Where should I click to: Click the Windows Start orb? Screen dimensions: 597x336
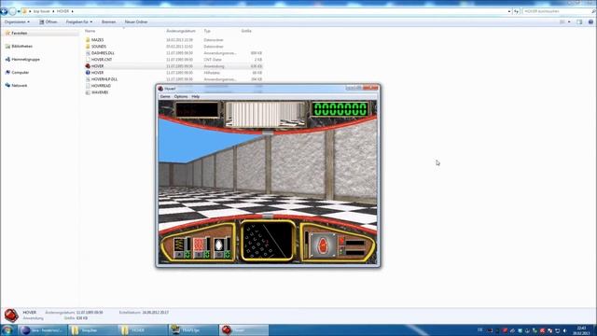(x=7, y=329)
